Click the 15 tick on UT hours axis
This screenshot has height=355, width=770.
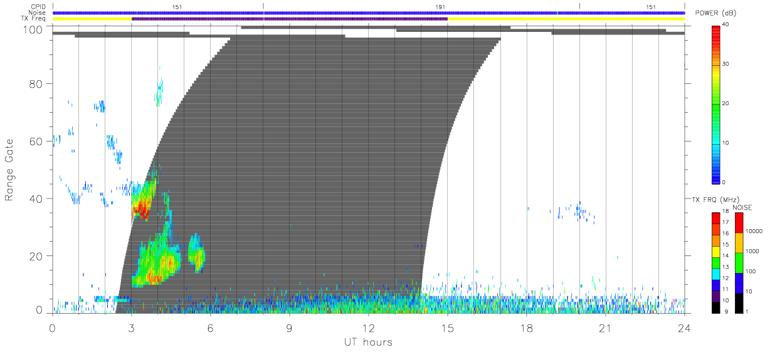tap(448, 327)
